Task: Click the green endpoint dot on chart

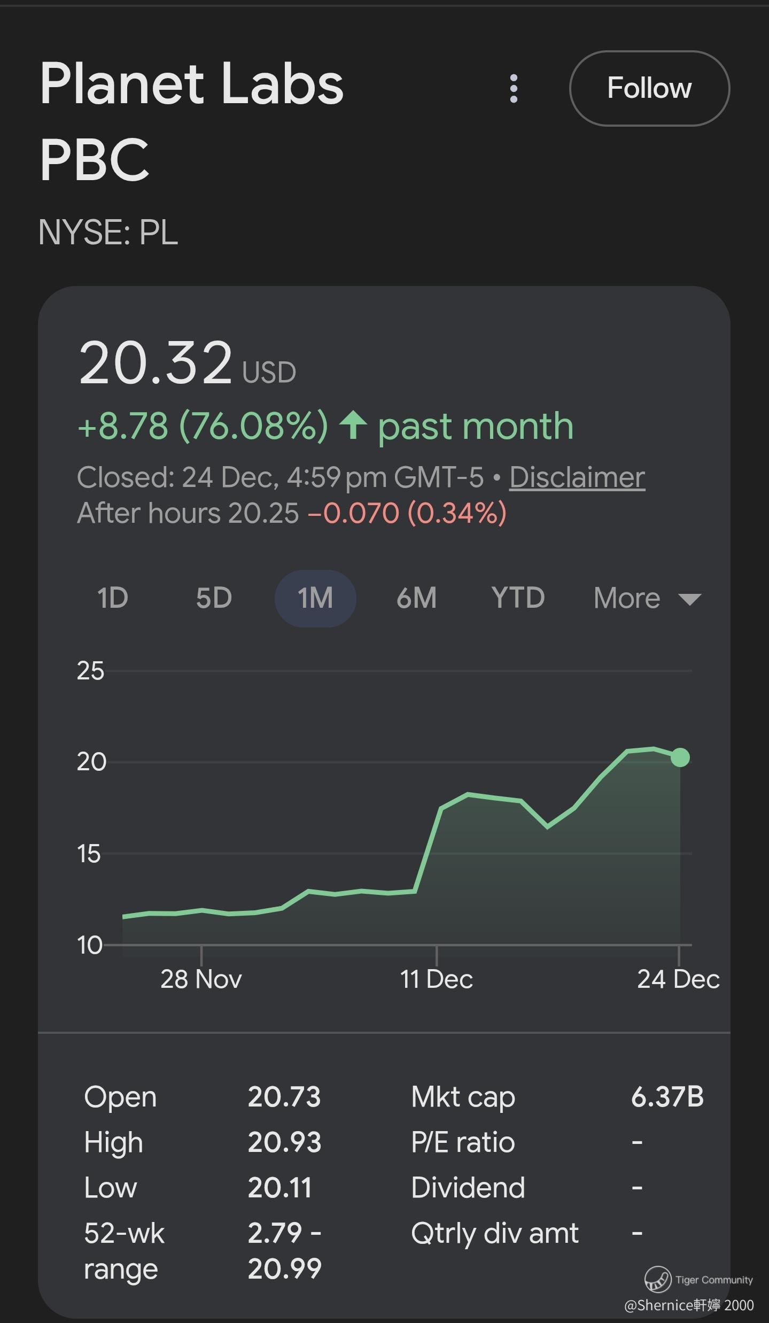Action: pyautogui.click(x=680, y=757)
